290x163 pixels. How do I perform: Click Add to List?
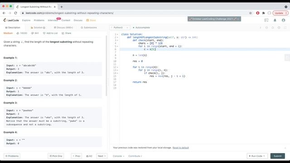pyautogui.click(x=50, y=33)
